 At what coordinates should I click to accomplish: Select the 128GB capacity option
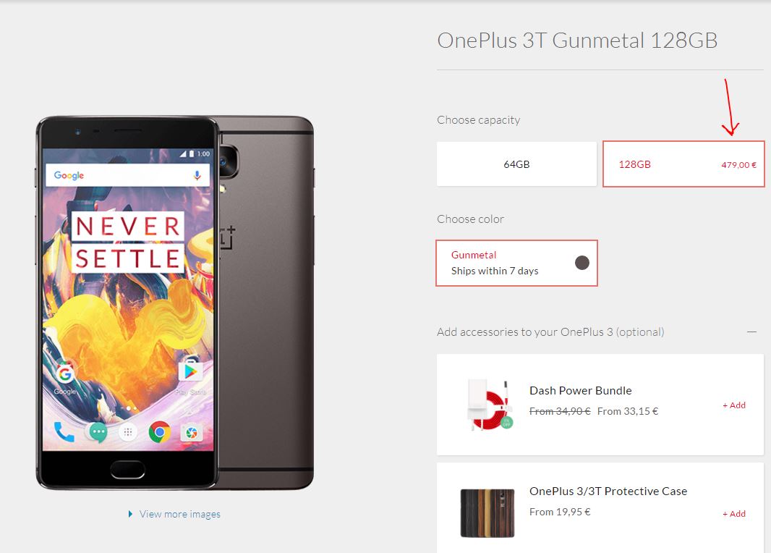pos(683,164)
